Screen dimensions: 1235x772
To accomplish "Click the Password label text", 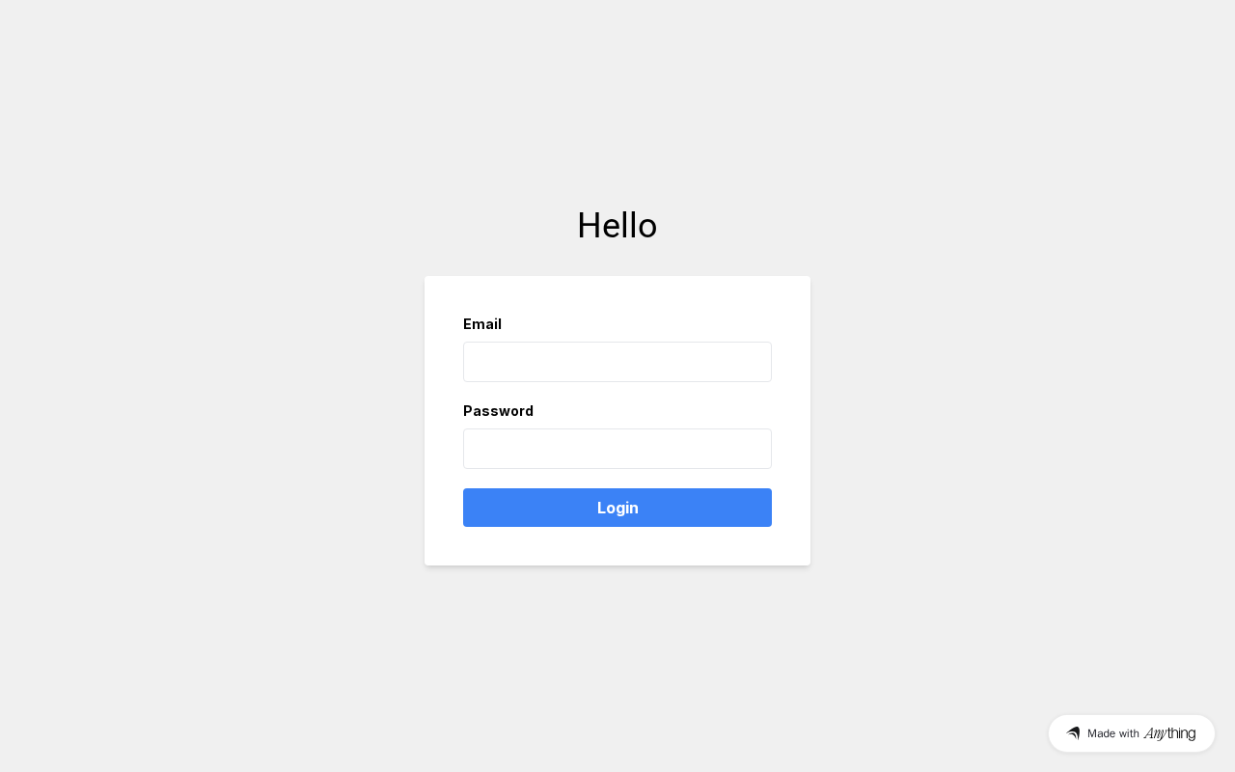I will (498, 411).
